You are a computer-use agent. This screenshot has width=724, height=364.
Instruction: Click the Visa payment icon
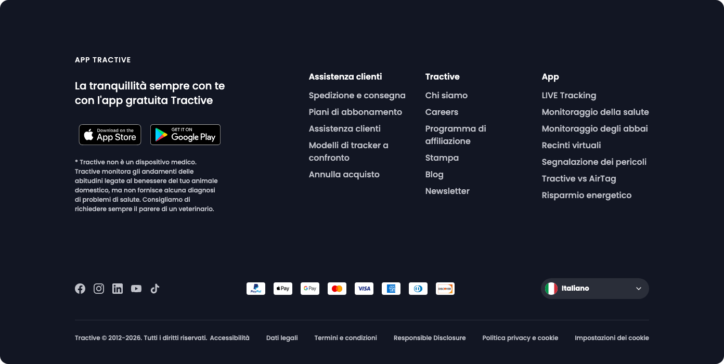coord(364,289)
